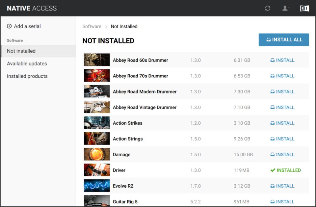Click the Driver product icon
The width and height of the screenshot is (316, 207).
tap(97, 170)
